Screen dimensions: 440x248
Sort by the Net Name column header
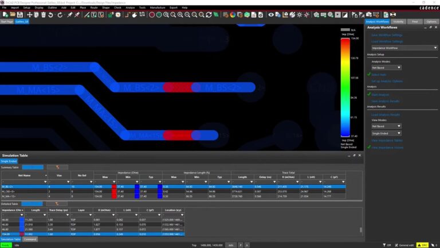pos(25,176)
